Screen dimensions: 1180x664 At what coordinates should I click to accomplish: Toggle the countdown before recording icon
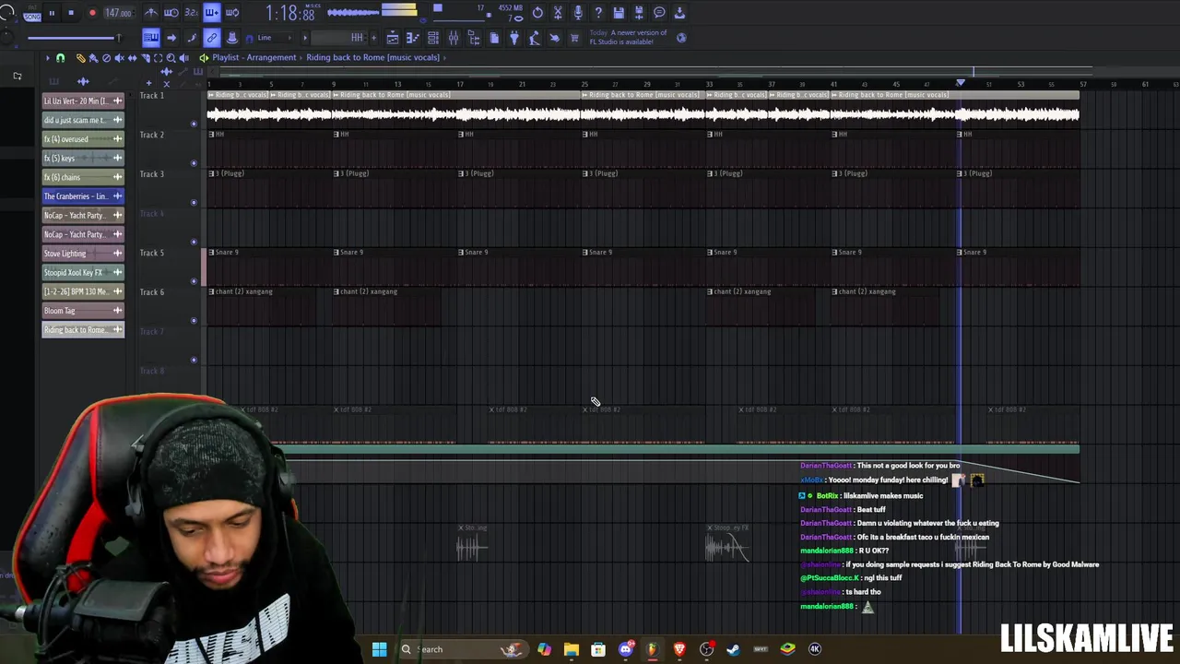click(x=191, y=13)
